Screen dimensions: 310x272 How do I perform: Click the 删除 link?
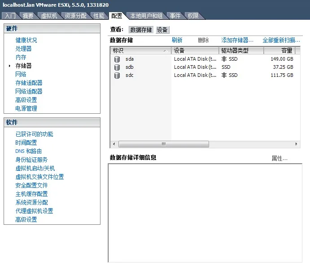[x=203, y=40]
